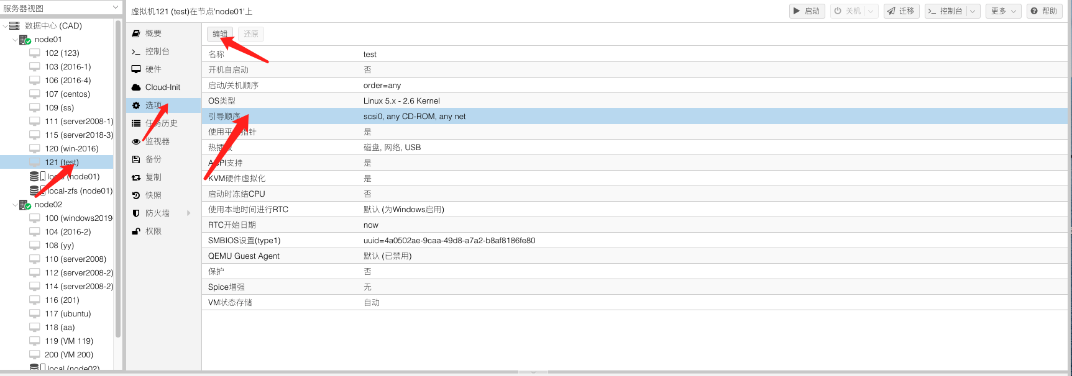Click the monitor icon of 117 (ubuntu)

(x=35, y=314)
